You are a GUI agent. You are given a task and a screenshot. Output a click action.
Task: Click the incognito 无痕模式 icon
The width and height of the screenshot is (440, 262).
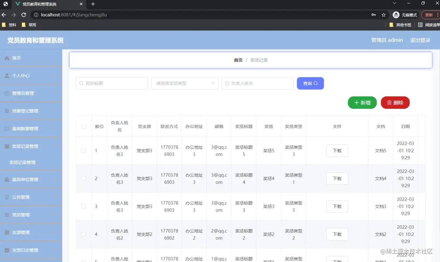tap(396, 15)
